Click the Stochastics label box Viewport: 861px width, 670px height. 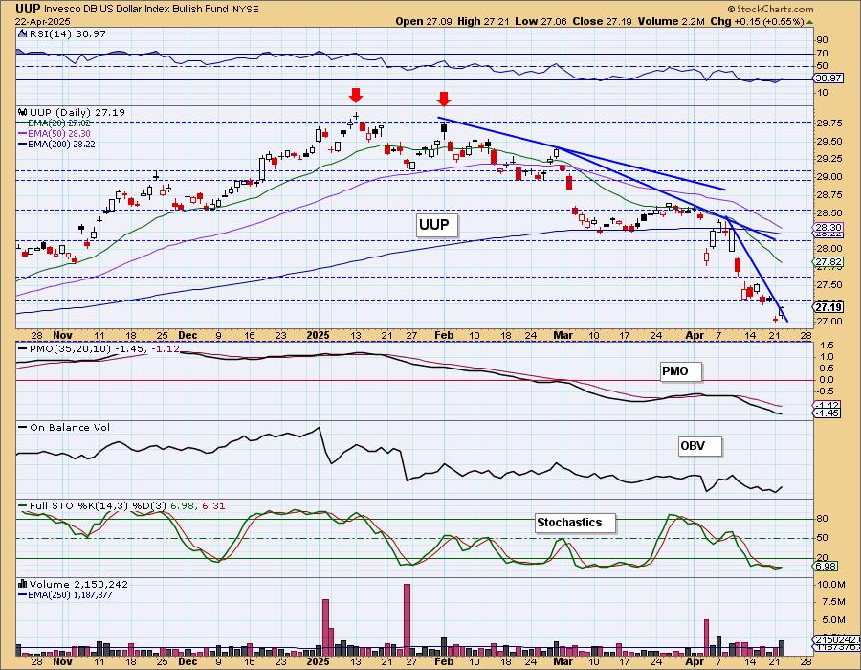[x=574, y=523]
